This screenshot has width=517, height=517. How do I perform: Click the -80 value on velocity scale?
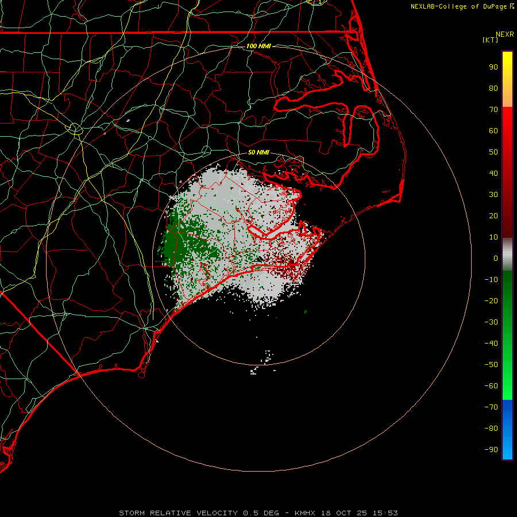(491, 429)
